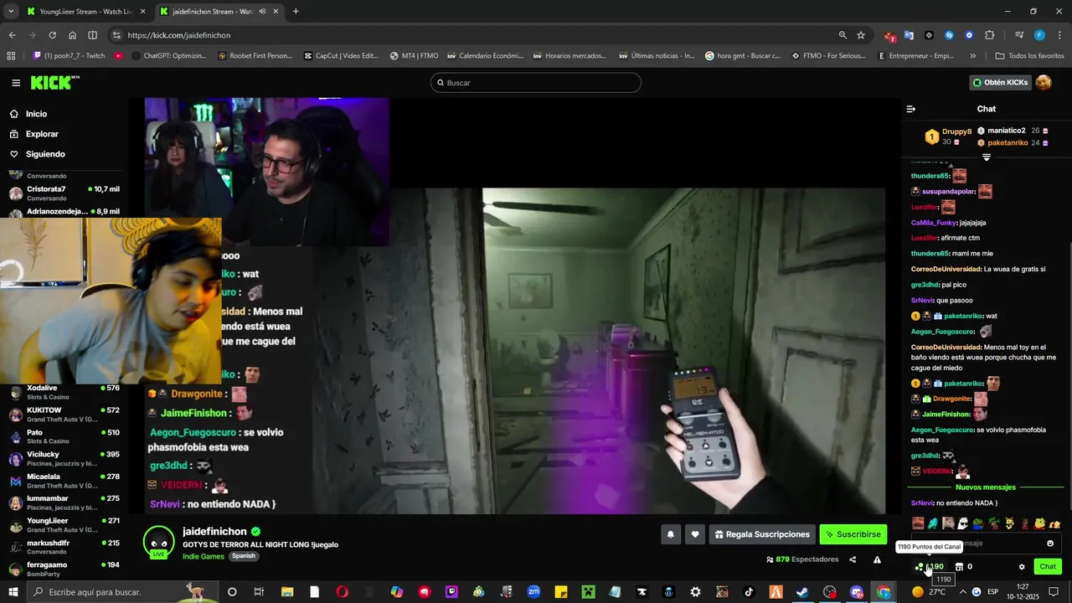1072x603 pixels.
Task: Open Micaelala channel in sidebar
Action: coord(65,481)
